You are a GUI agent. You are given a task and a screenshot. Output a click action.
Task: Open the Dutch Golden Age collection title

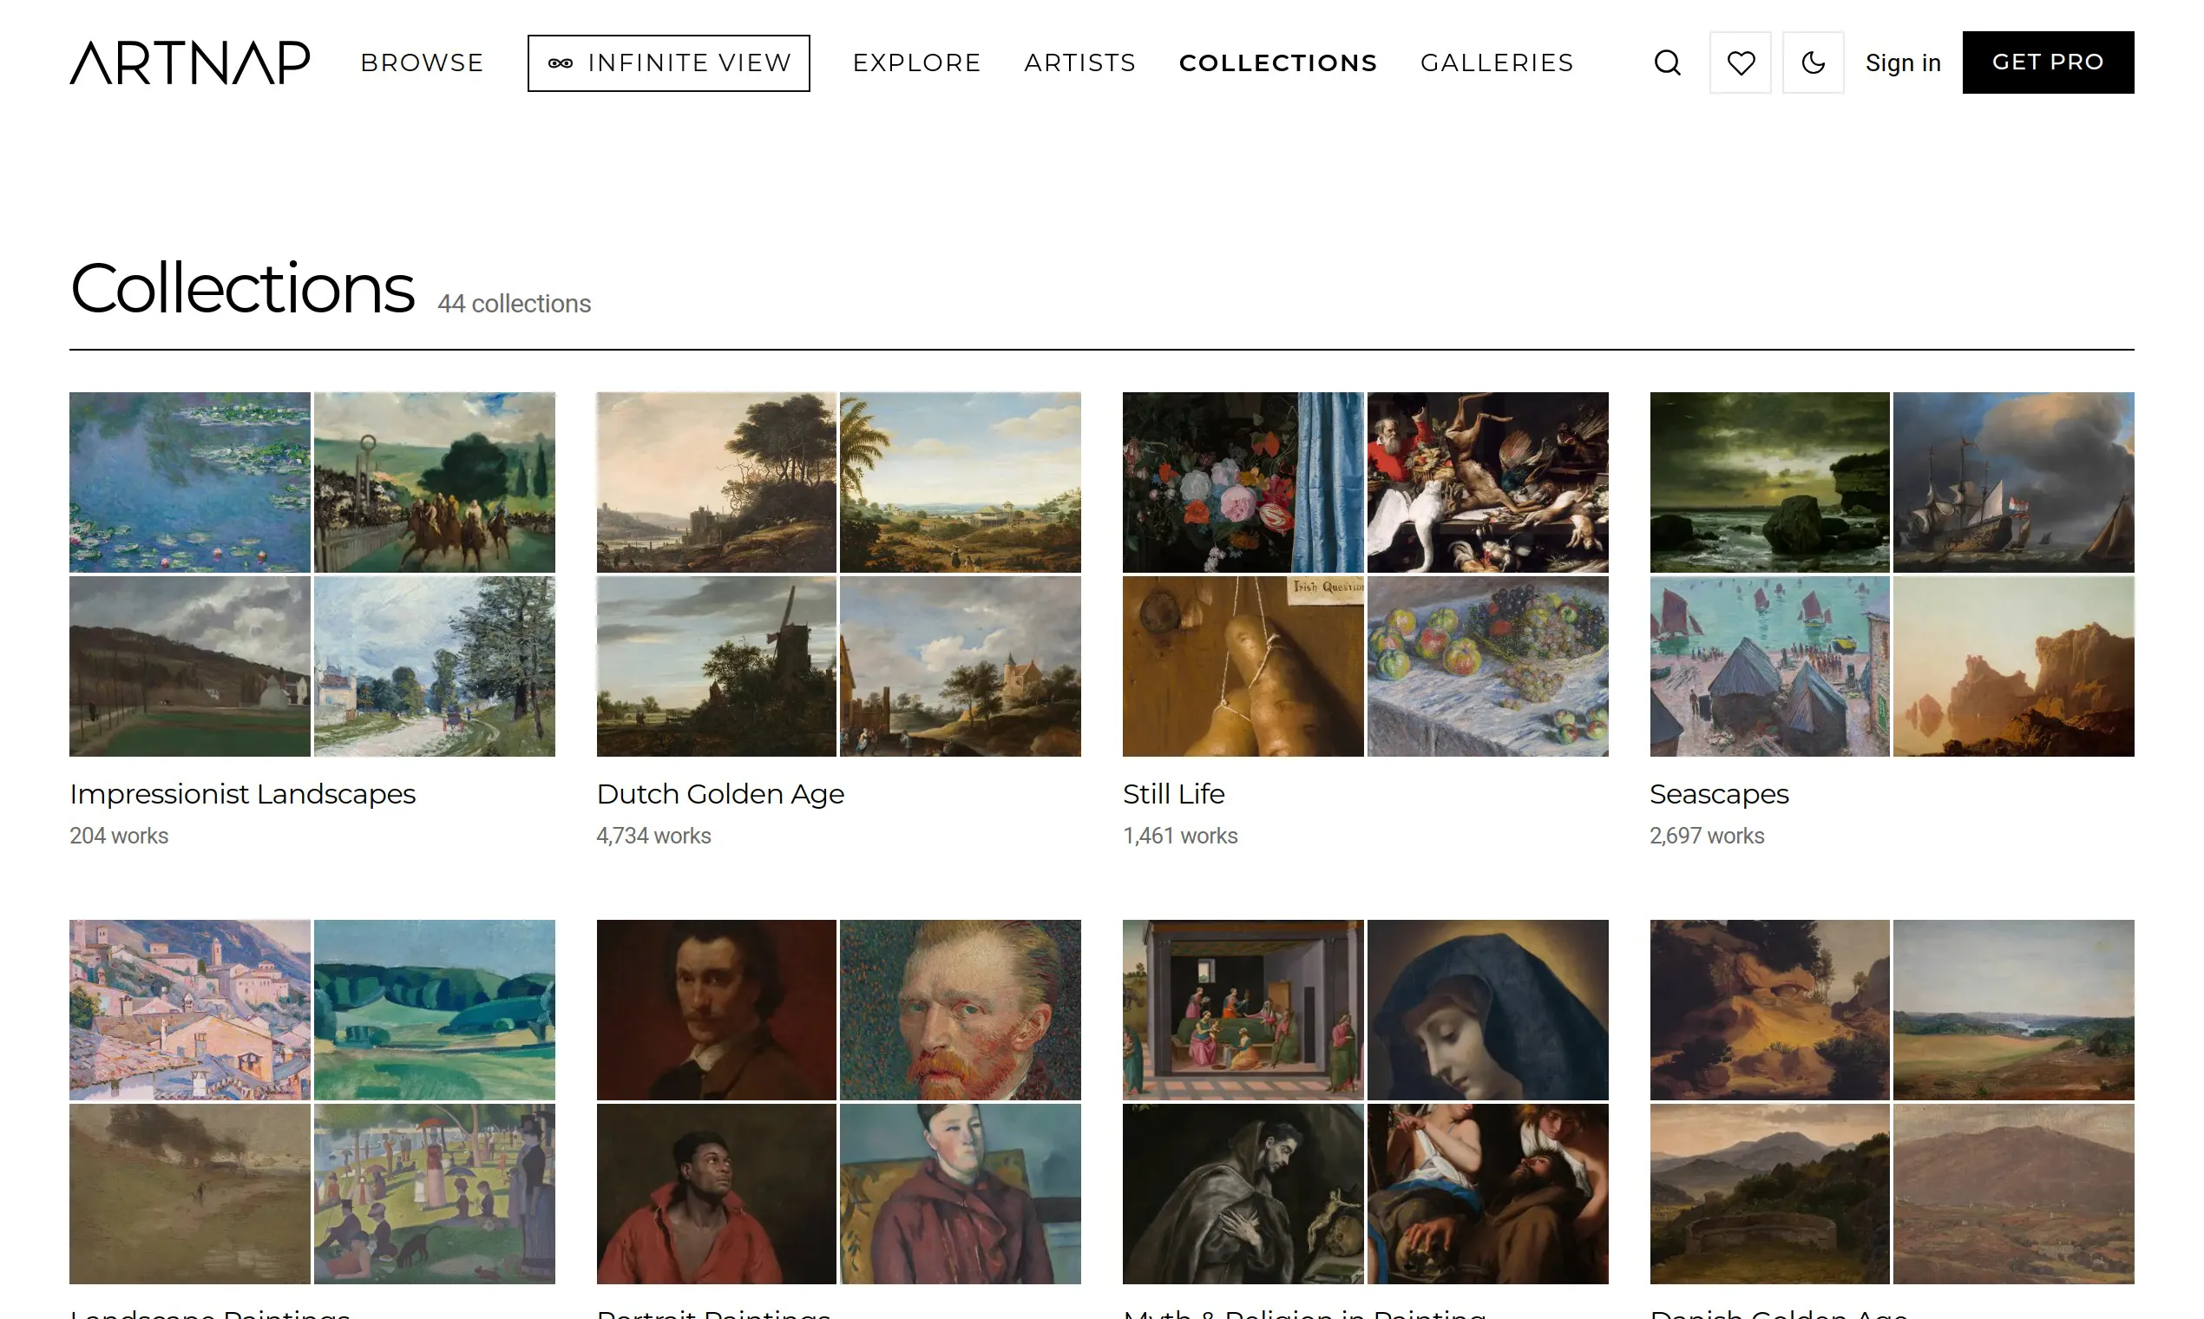coord(720,794)
